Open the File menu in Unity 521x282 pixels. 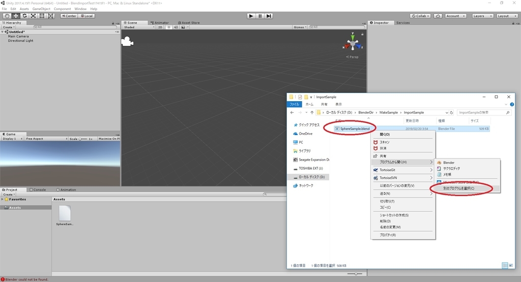4,9
